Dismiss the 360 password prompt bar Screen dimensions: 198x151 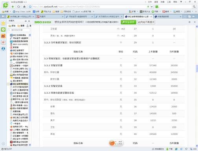pyautogui.click(x=195, y=22)
